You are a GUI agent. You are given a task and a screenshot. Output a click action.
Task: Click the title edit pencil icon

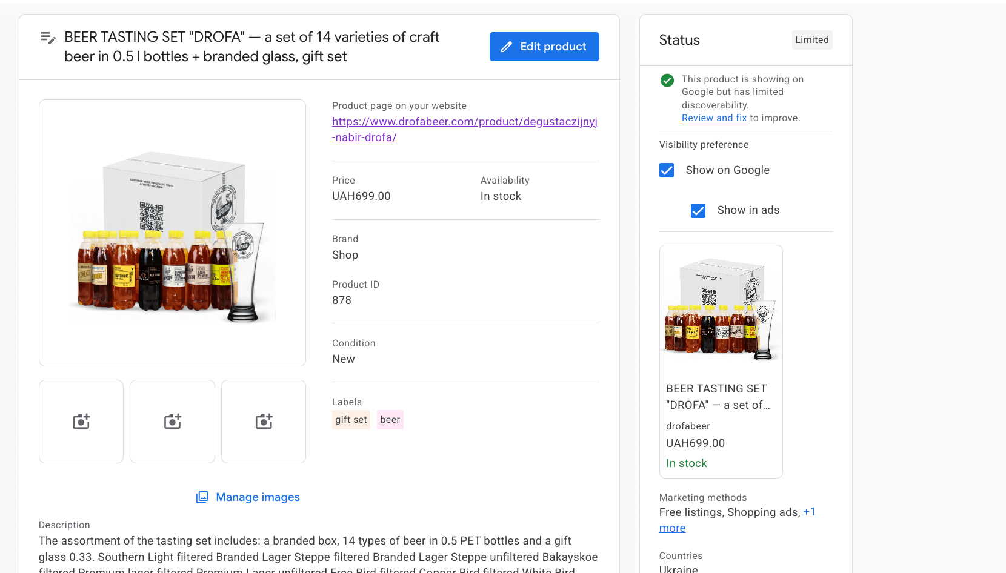pyautogui.click(x=48, y=38)
